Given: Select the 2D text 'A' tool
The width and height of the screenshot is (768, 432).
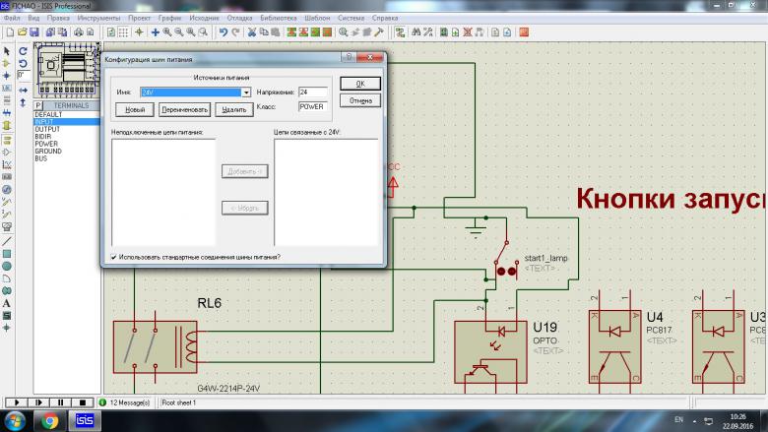Looking at the screenshot, I should click(x=7, y=303).
